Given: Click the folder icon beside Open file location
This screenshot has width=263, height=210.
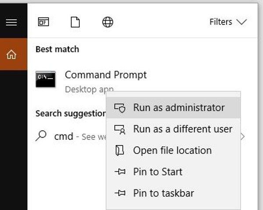Looking at the screenshot, I should (x=120, y=150).
